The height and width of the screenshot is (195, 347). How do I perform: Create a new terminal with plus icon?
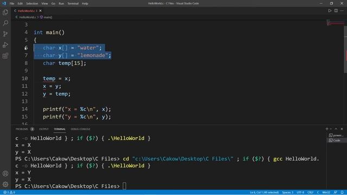[326, 129]
